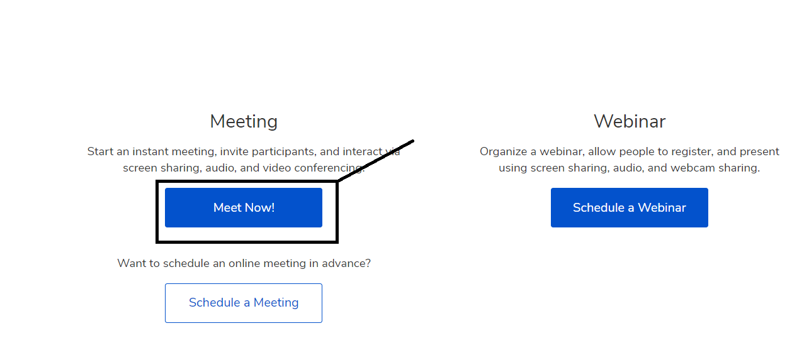
Task: Click the text line starting "Organize a webinar"
Action: [629, 151]
